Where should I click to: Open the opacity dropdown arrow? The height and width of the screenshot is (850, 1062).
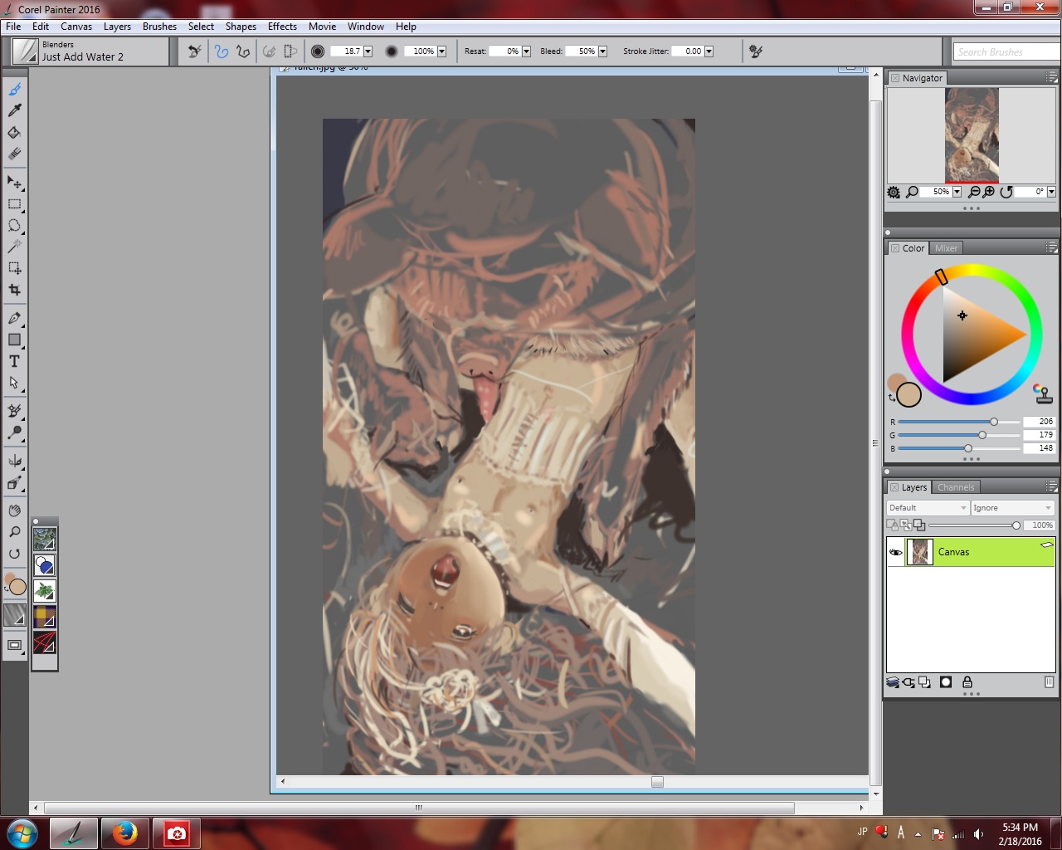point(441,51)
